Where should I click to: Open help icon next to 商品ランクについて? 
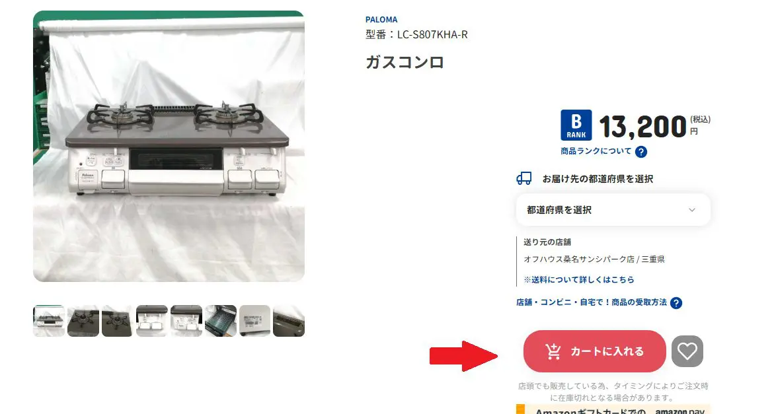(x=640, y=152)
